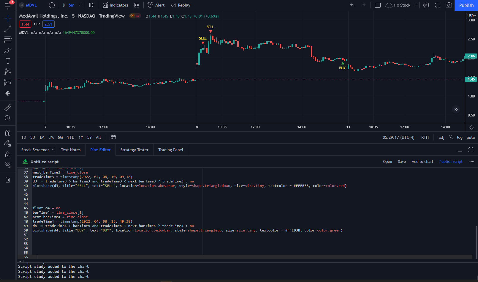Click the back arrow in left toolbar

pos(8,93)
